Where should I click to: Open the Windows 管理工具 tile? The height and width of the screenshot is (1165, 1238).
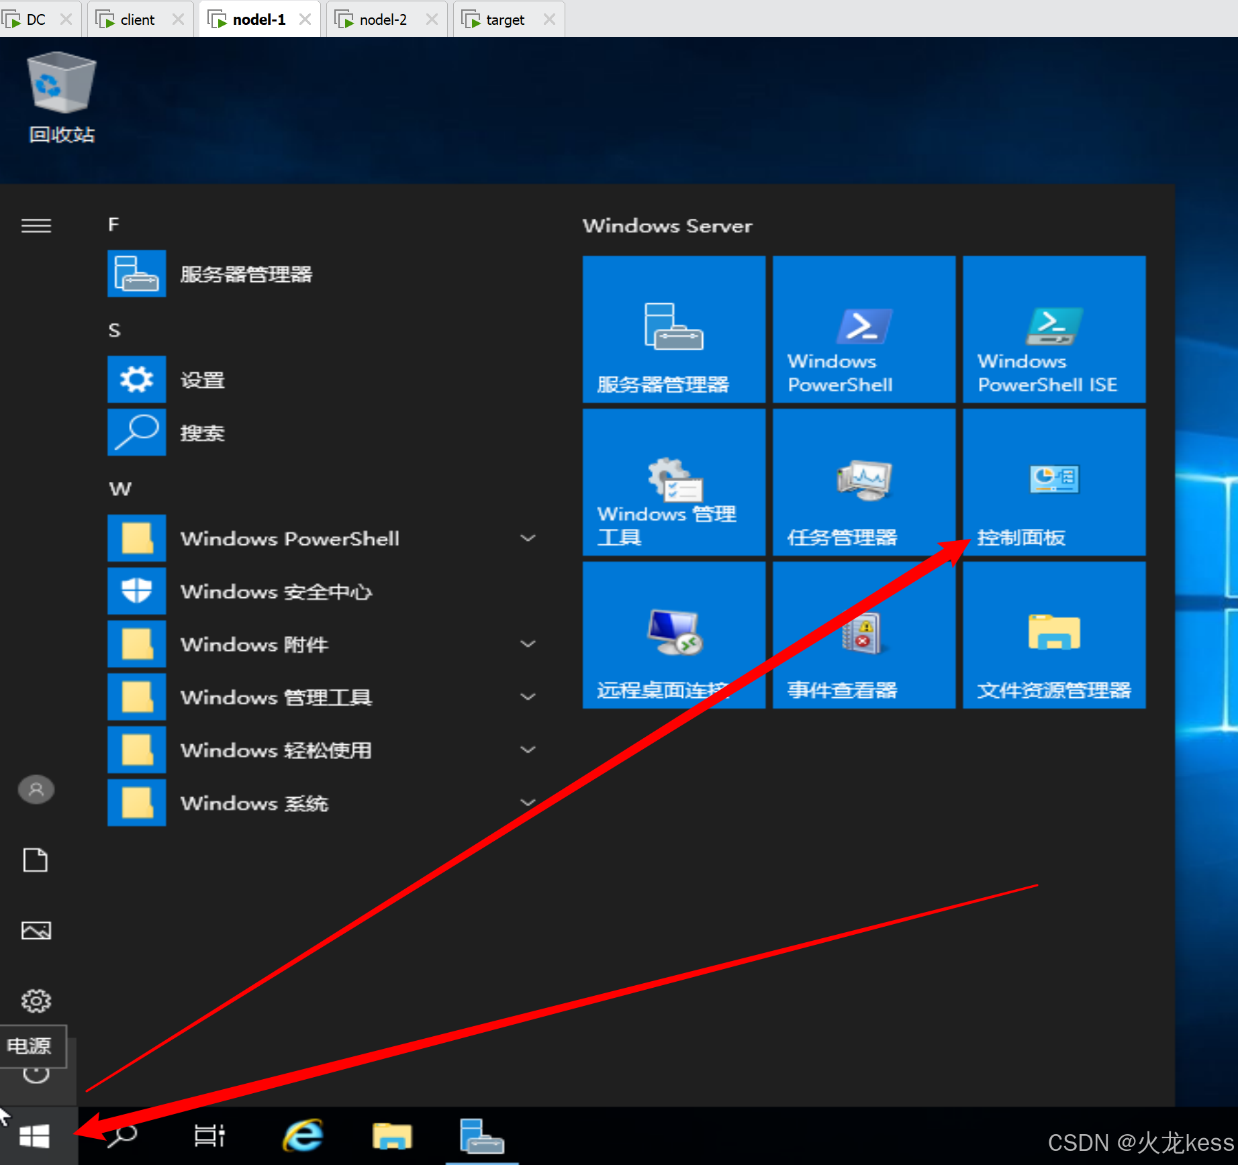[674, 482]
